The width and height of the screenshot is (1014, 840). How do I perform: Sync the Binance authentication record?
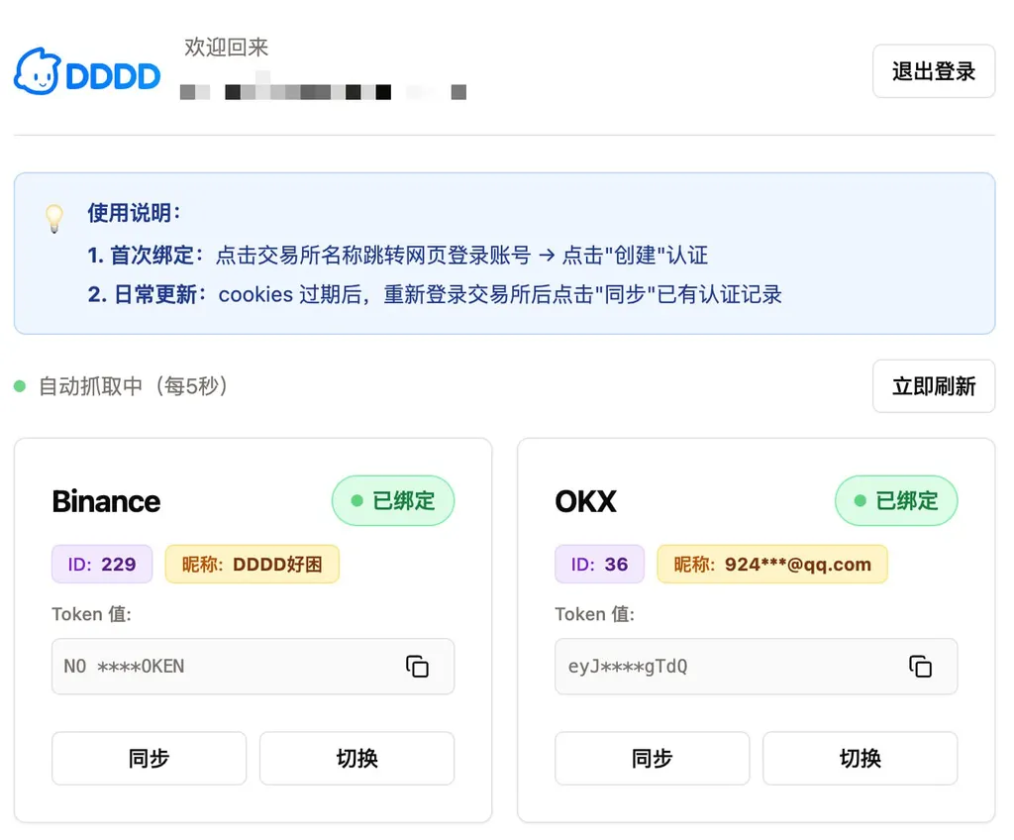click(149, 759)
